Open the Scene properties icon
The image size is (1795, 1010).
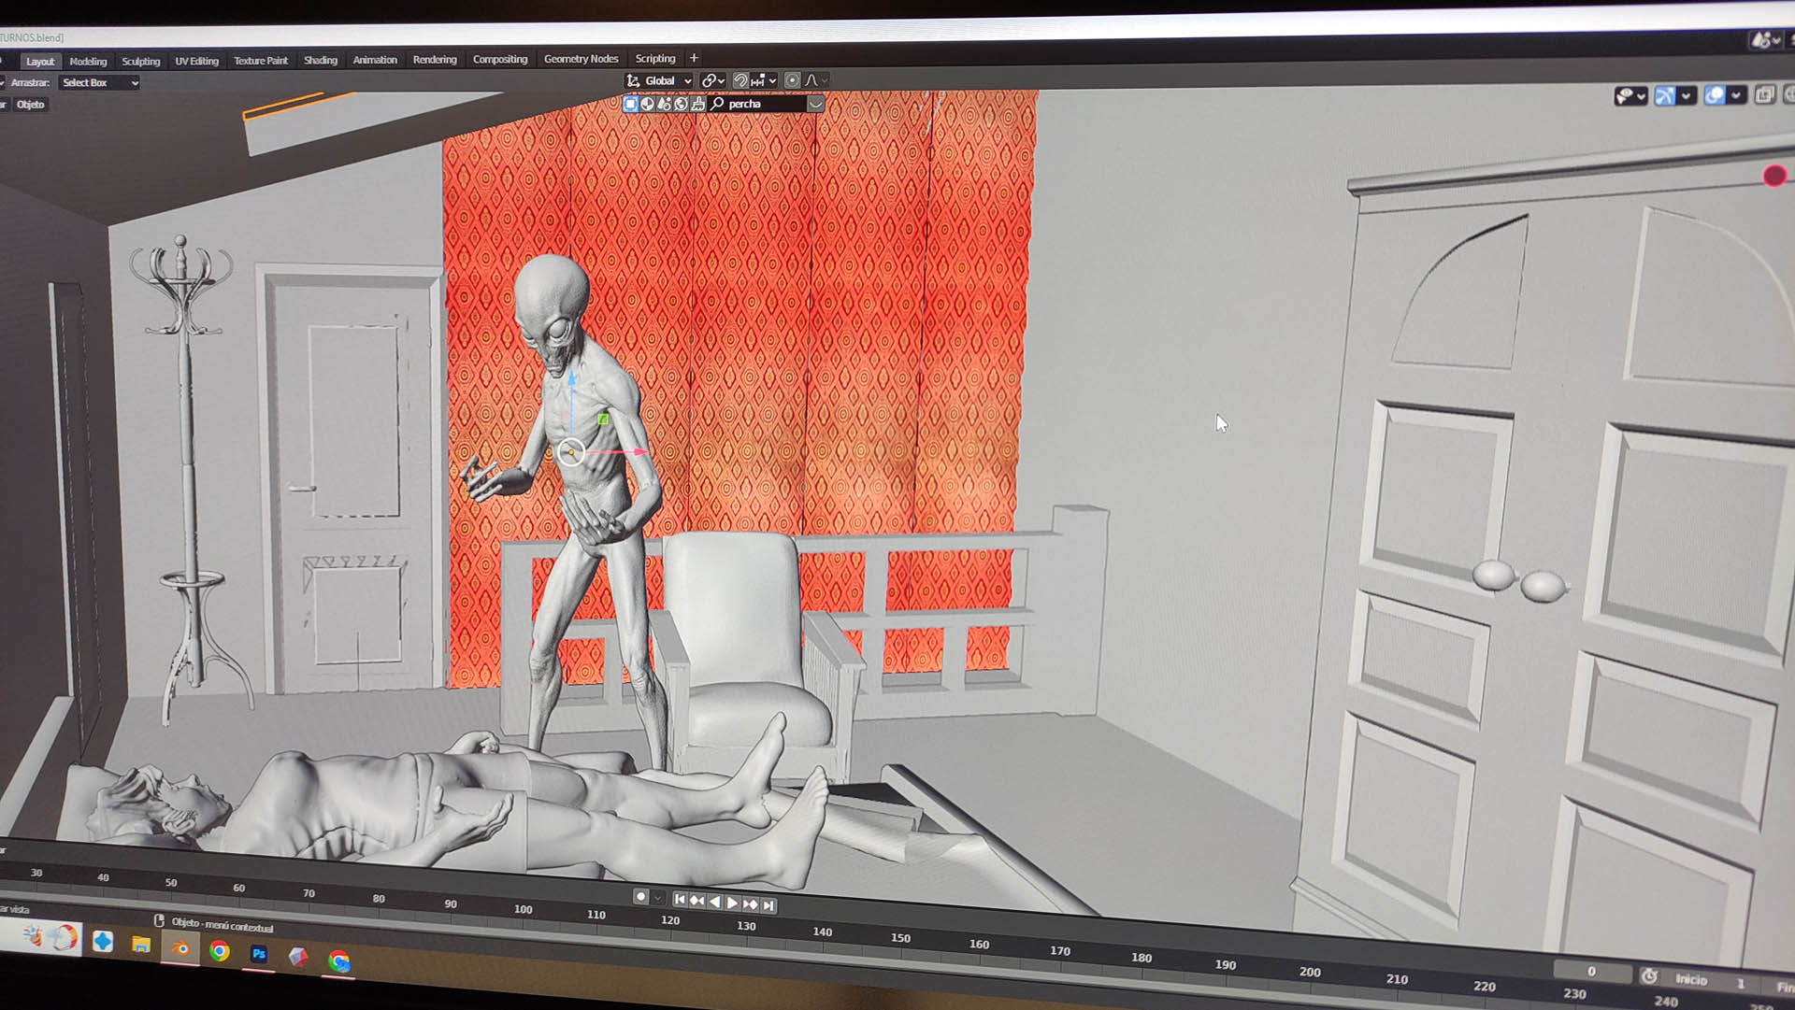click(x=664, y=104)
